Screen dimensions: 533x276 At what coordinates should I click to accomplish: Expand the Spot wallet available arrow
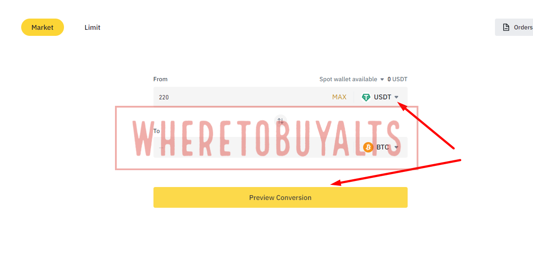(x=382, y=79)
